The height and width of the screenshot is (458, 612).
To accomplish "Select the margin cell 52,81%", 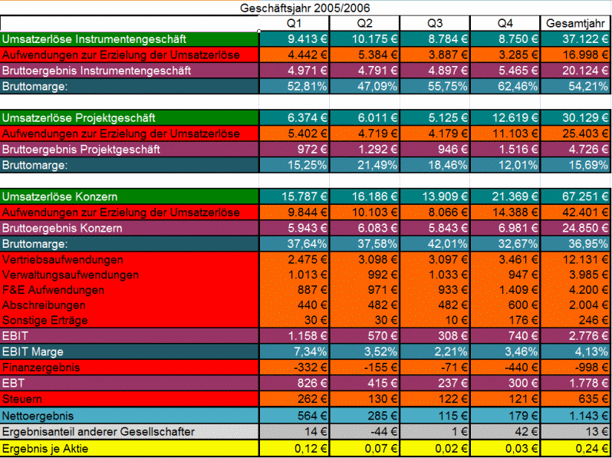I will 294,86.
